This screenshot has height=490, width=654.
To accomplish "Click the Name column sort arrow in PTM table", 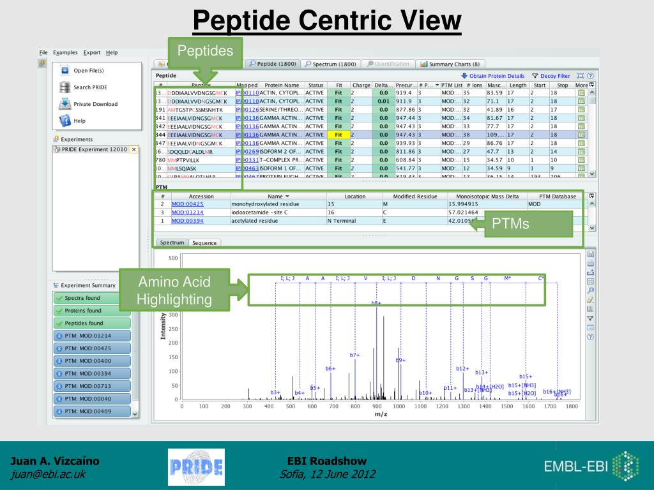I will (x=287, y=197).
